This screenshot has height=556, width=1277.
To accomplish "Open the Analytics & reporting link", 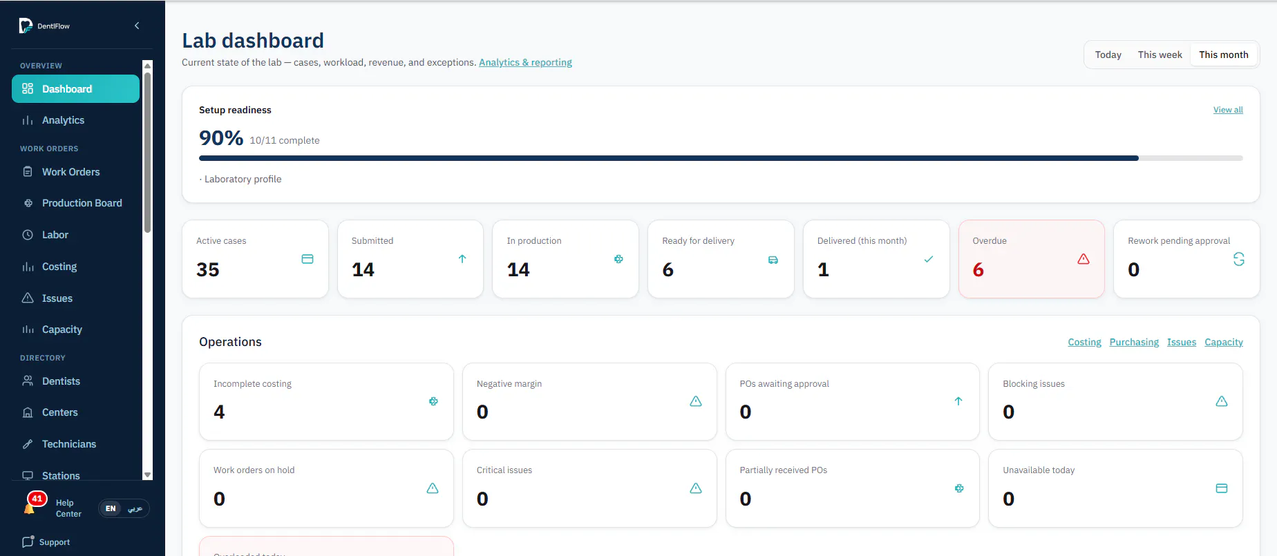I will coord(525,62).
